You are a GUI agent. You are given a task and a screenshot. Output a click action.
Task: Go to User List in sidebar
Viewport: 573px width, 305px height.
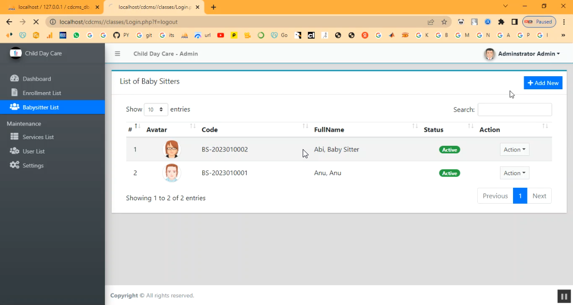[x=33, y=151]
